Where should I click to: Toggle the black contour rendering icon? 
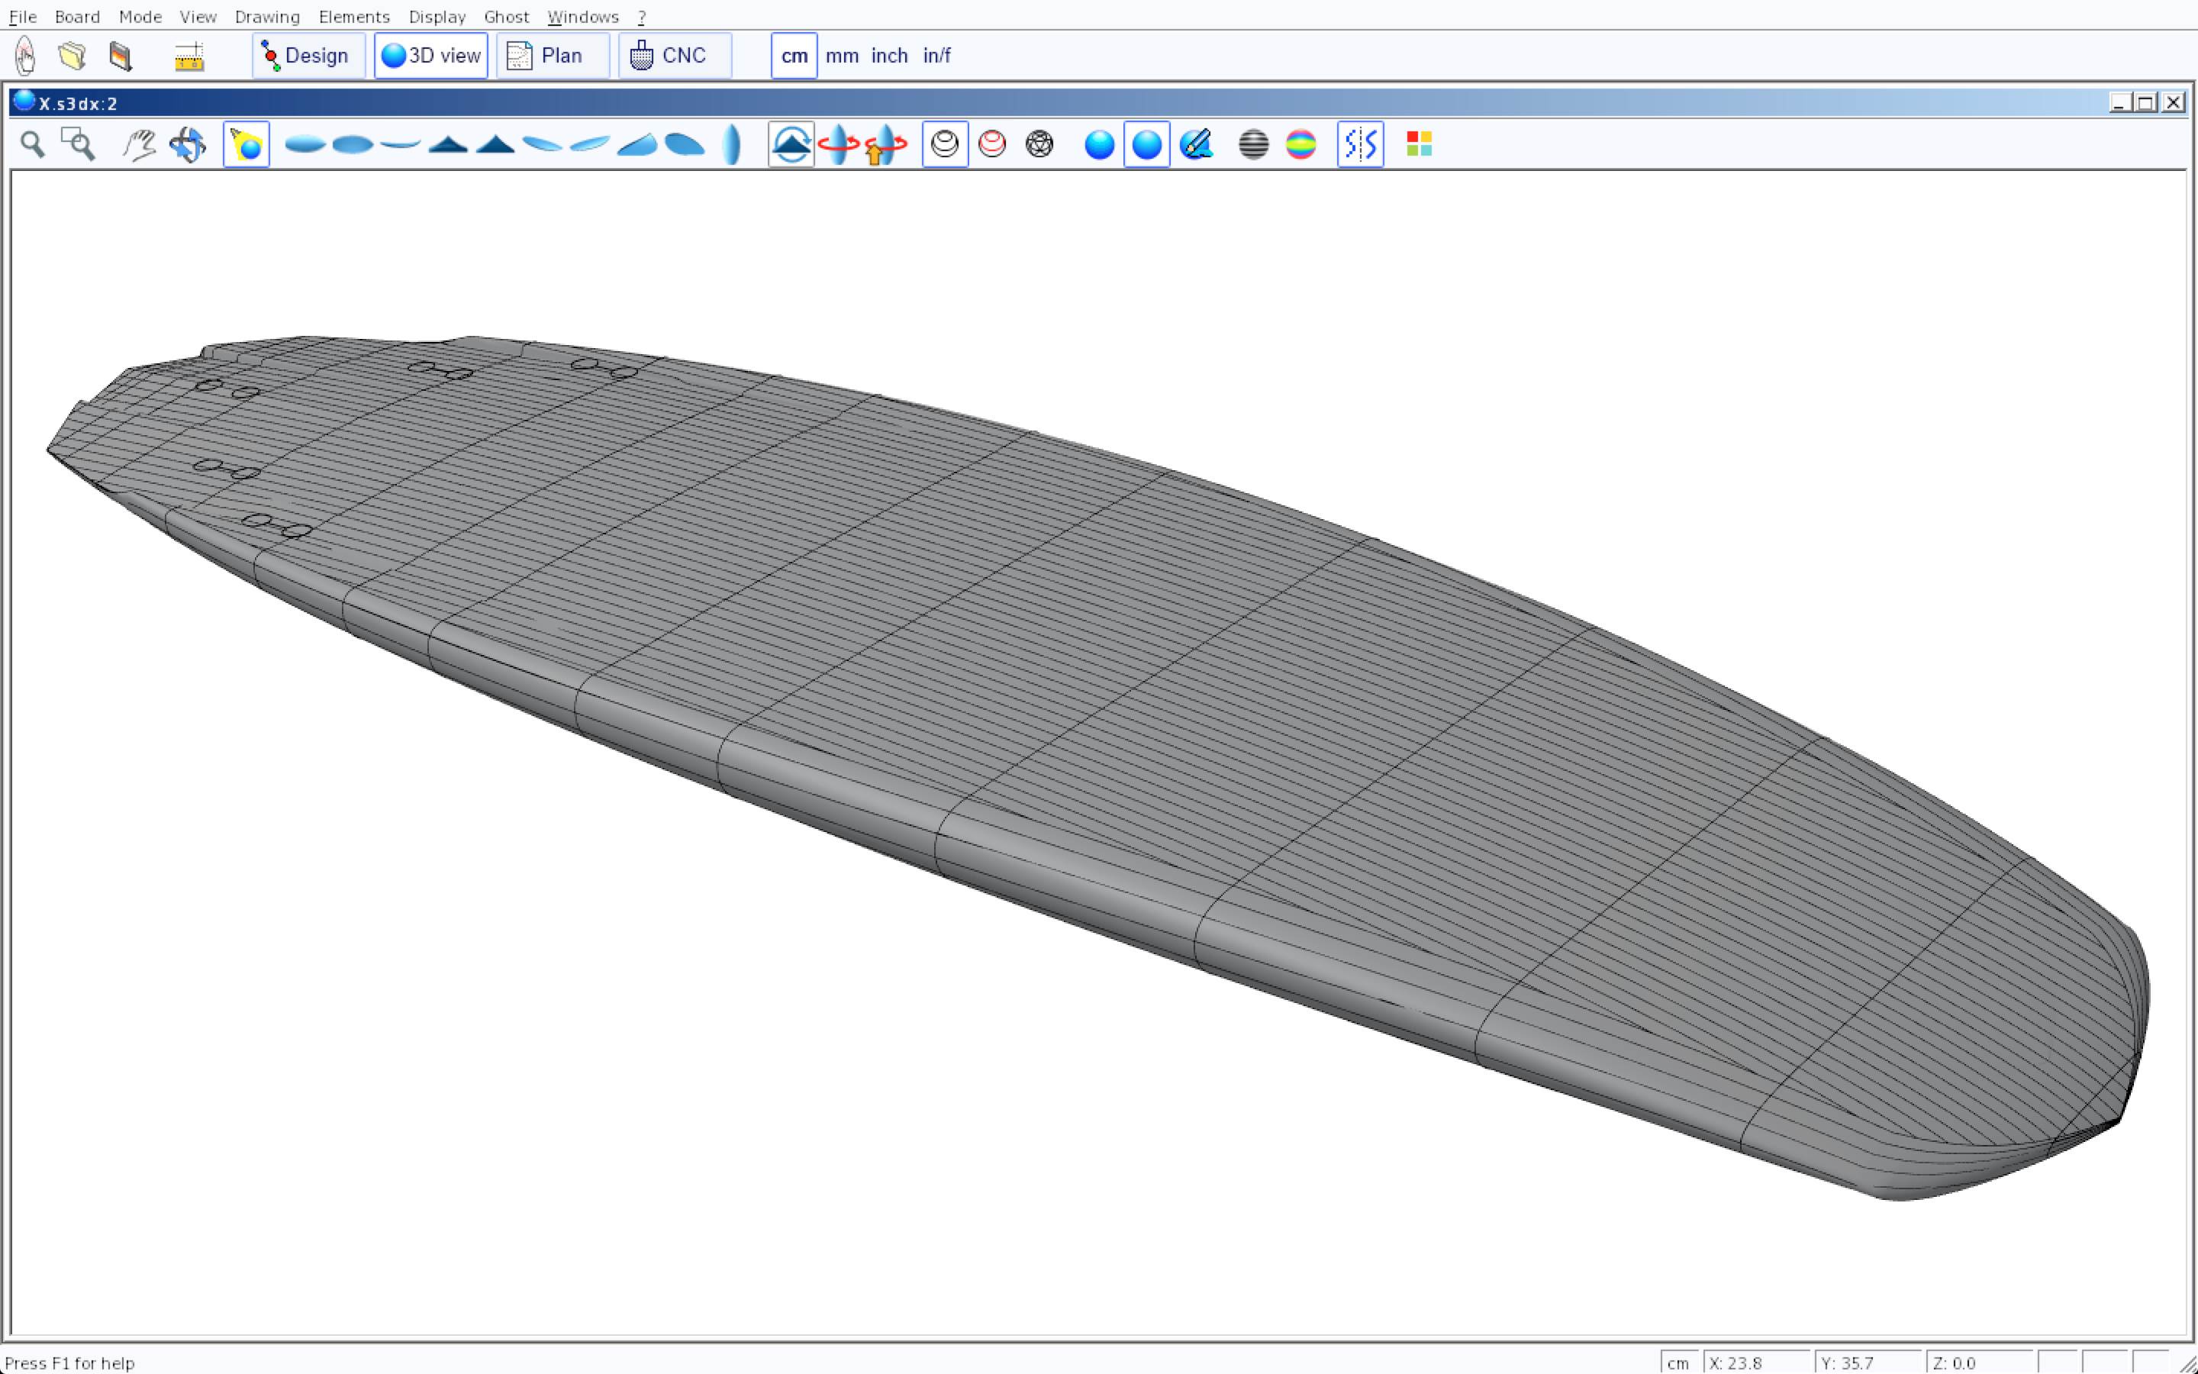pyautogui.click(x=945, y=144)
